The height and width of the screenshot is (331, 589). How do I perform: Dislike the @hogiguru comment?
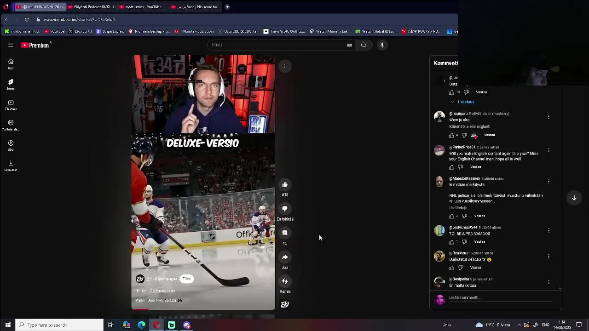point(464,136)
